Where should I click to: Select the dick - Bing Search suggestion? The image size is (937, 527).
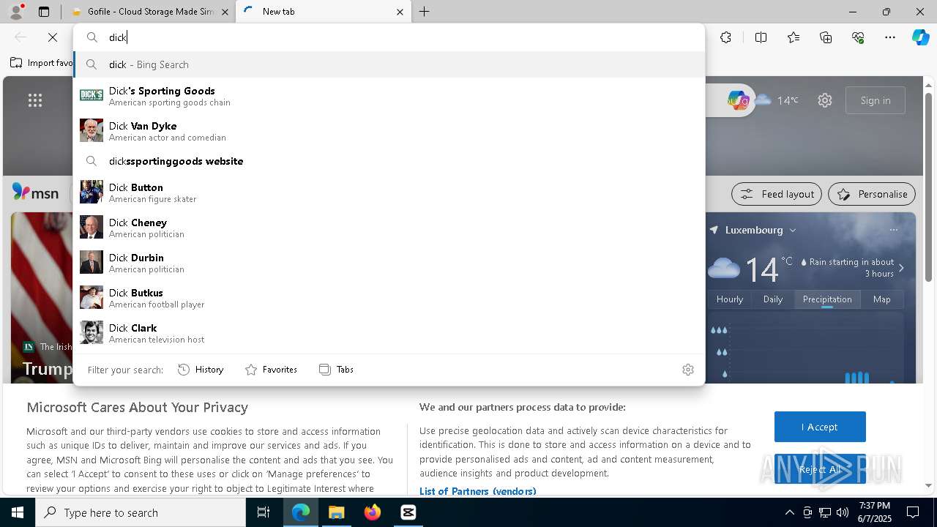389,64
